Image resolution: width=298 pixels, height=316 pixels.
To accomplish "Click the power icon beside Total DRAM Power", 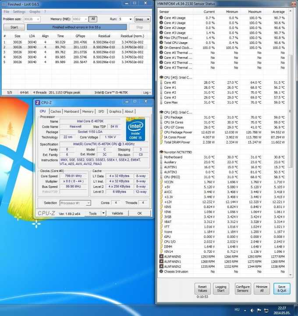I will [x=161, y=142].
